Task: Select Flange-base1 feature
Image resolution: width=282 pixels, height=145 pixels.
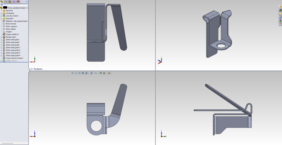Action: tap(11, 37)
